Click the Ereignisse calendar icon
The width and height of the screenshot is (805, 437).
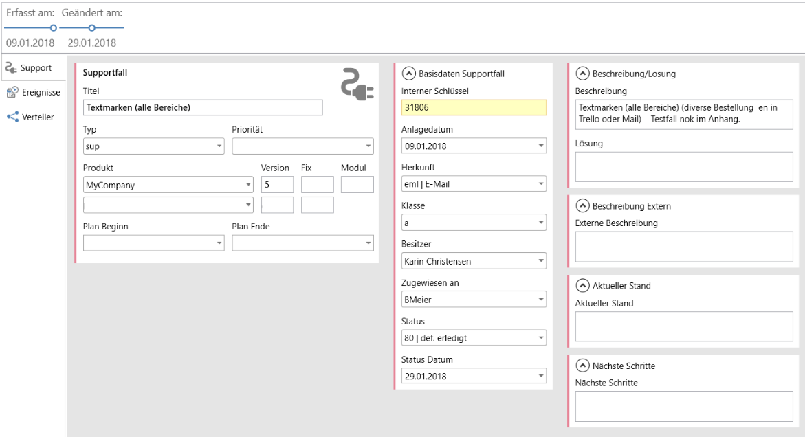(x=12, y=92)
